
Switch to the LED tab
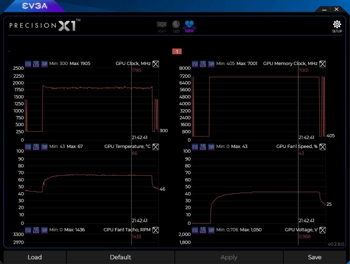[176, 27]
